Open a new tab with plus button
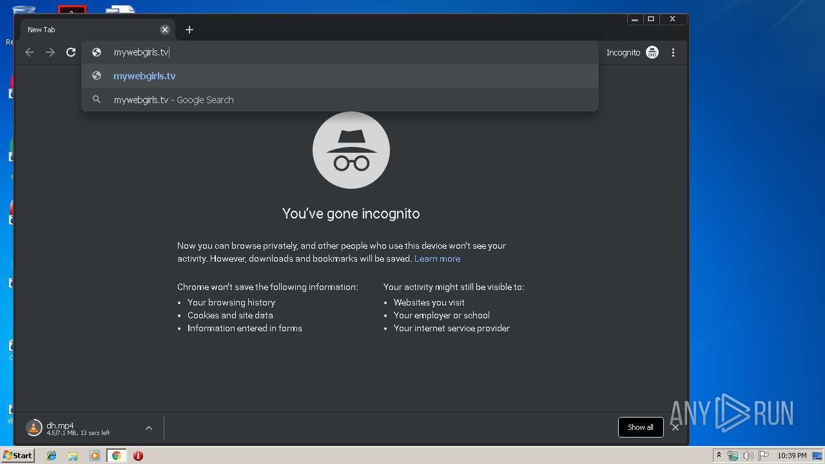 pyautogui.click(x=189, y=30)
